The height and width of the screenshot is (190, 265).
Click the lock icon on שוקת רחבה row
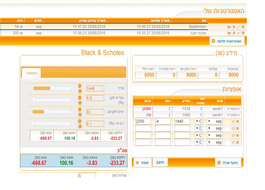tap(234, 33)
